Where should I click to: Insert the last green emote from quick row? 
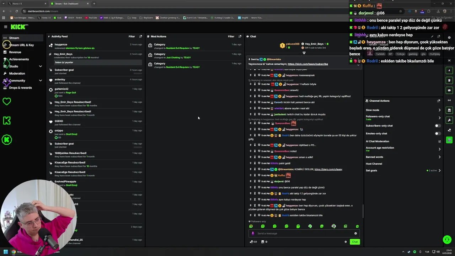(357, 226)
